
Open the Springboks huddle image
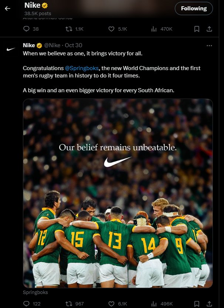click(x=118, y=193)
